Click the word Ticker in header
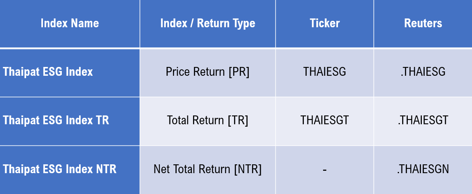Image resolution: width=472 pixels, height=194 pixels. 324,24
